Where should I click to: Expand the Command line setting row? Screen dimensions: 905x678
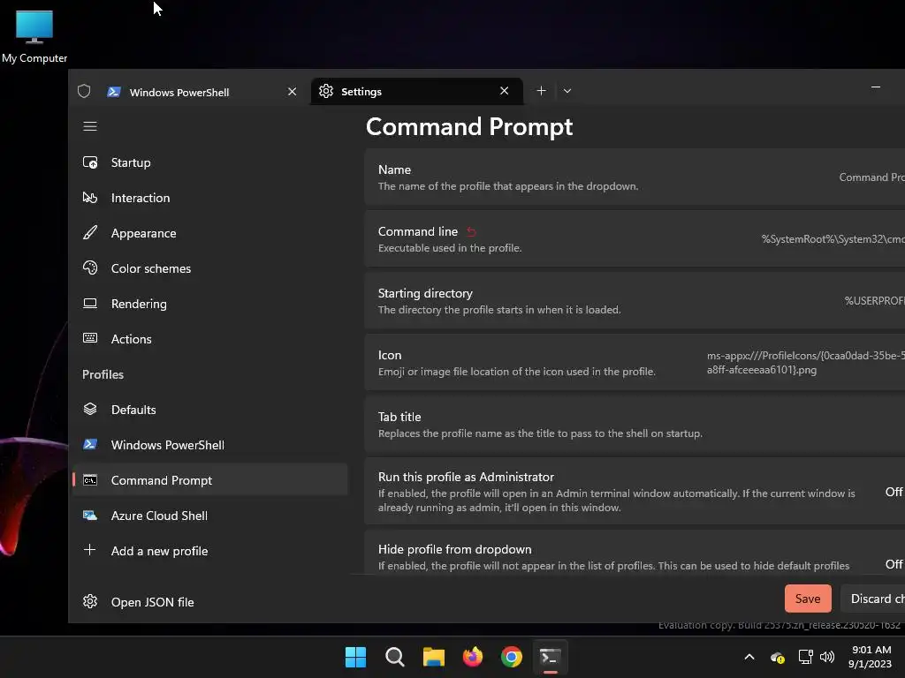(635, 238)
